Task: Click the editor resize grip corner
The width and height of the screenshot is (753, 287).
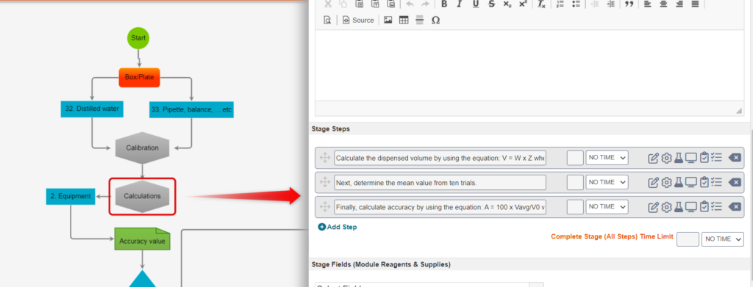Action: pyautogui.click(x=738, y=111)
